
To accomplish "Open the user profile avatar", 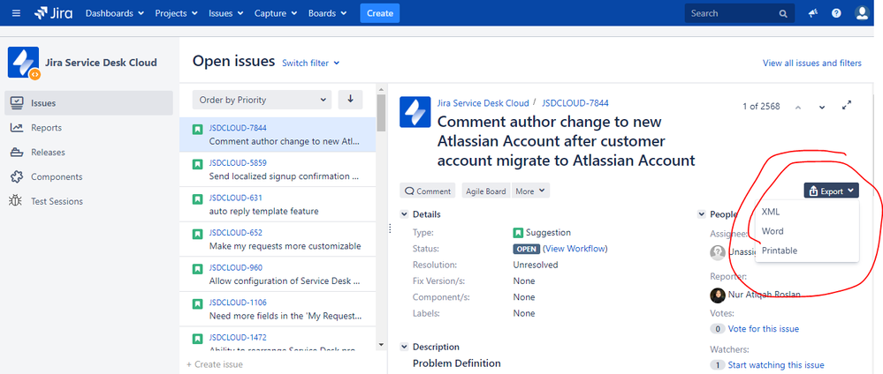I will click(862, 13).
